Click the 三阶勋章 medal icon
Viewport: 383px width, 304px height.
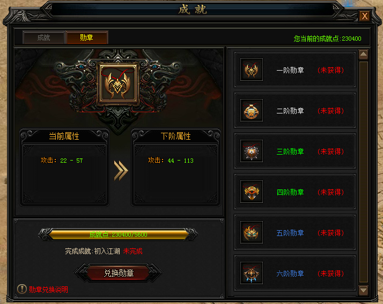[x=252, y=151]
